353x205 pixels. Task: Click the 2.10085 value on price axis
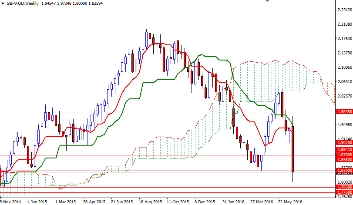click(345, 67)
